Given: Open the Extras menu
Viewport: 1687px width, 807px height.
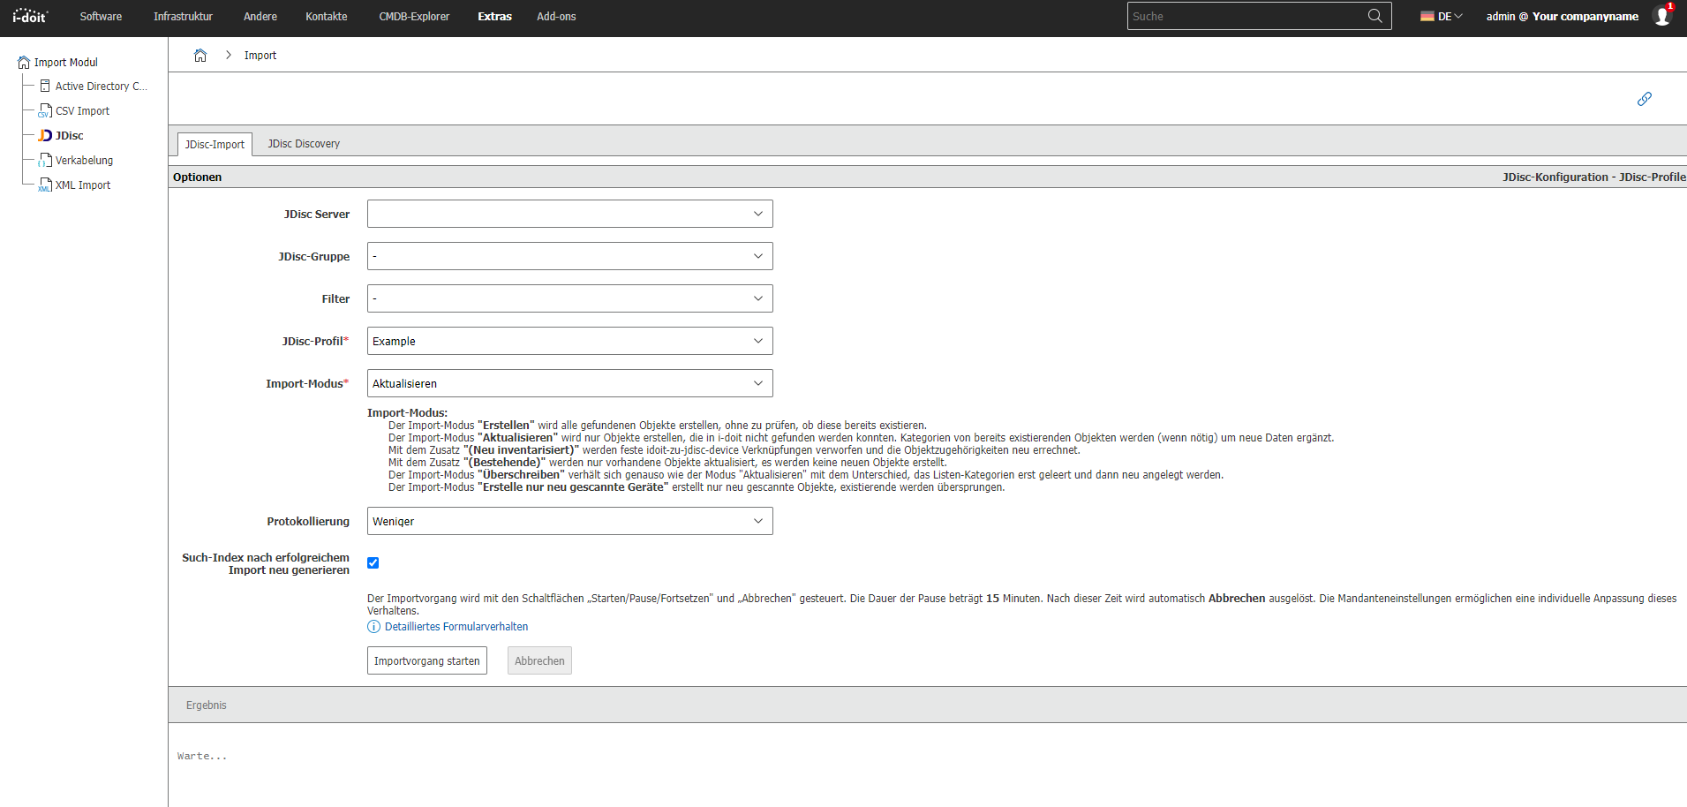Looking at the screenshot, I should coord(494,17).
